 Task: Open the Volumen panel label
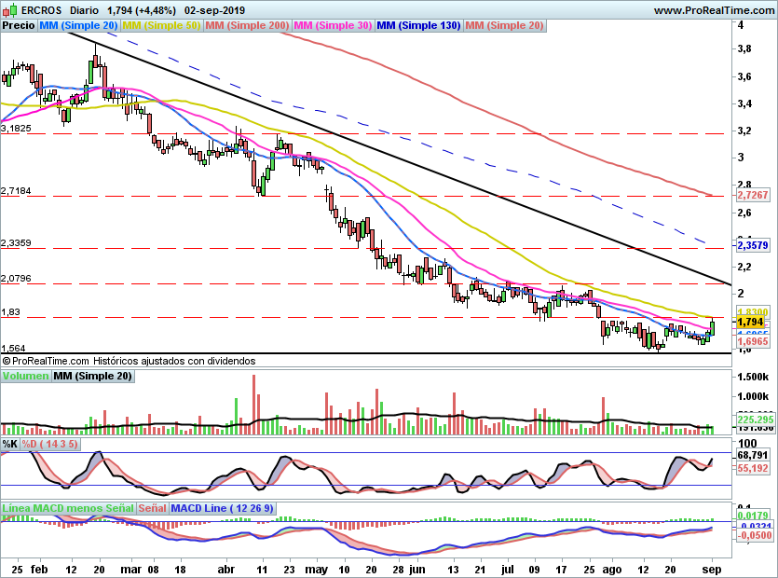tap(25, 377)
